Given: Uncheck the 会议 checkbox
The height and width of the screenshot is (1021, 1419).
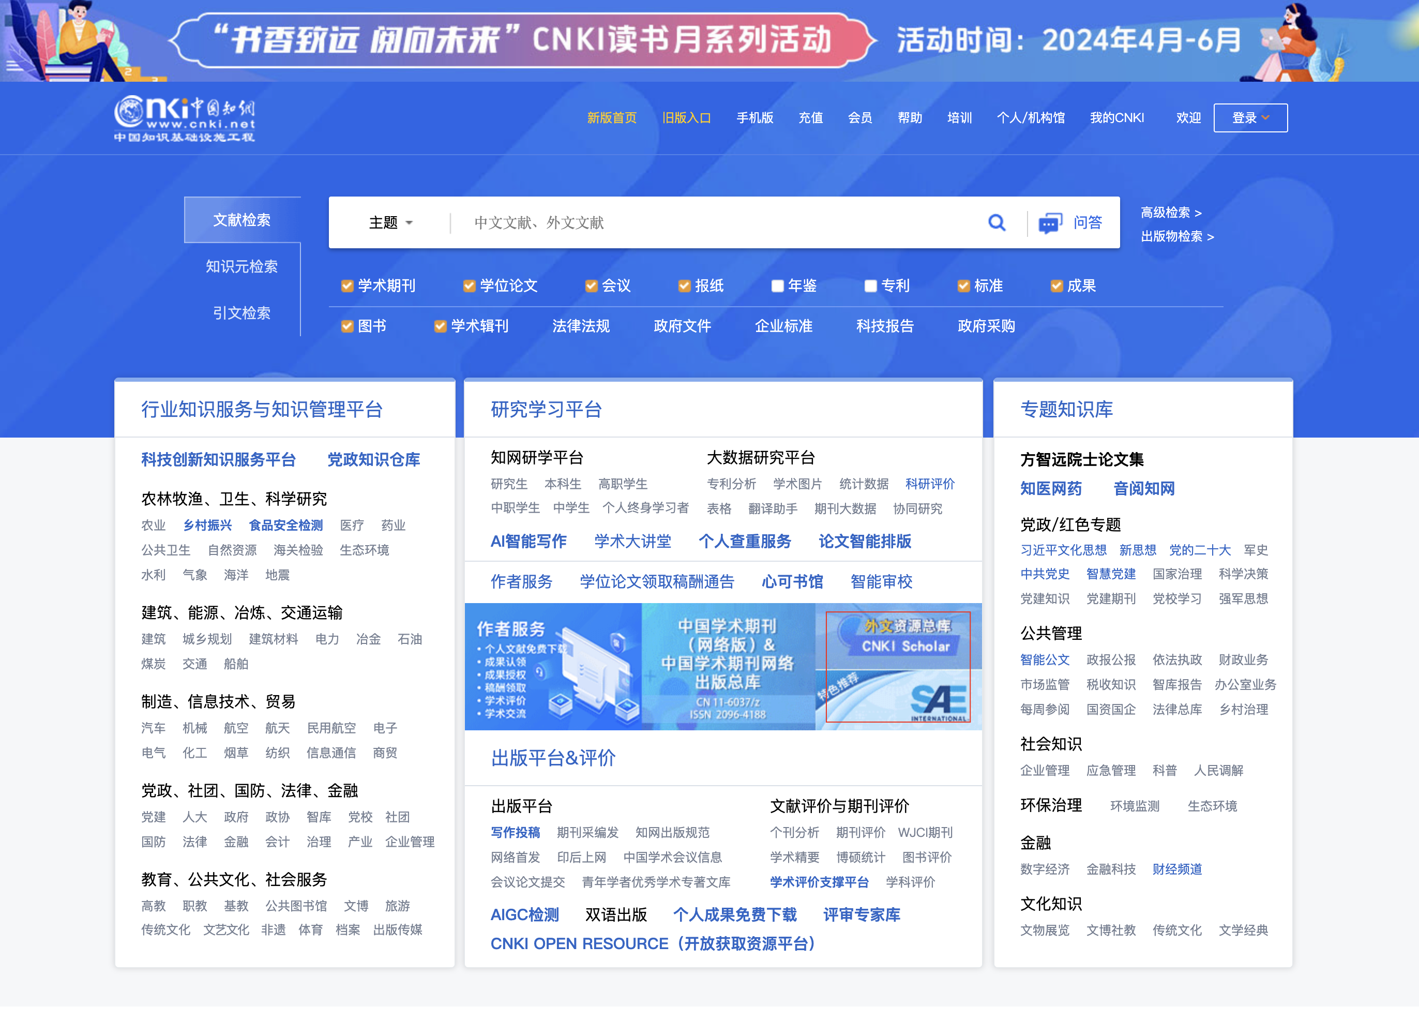Looking at the screenshot, I should [591, 286].
